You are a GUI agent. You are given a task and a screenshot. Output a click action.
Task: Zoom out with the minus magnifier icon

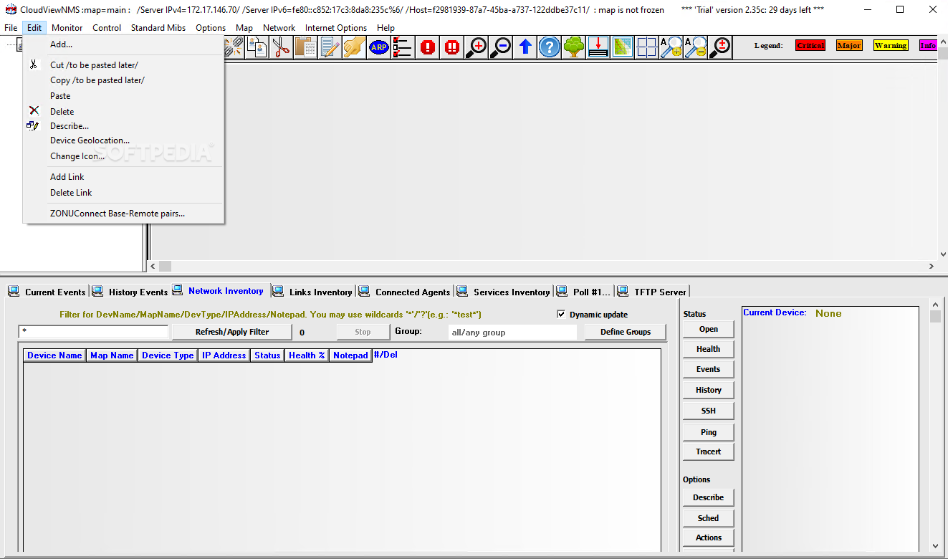(x=501, y=47)
